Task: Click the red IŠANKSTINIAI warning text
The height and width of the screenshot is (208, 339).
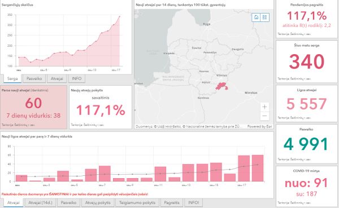Action: pyautogui.click(x=75, y=194)
